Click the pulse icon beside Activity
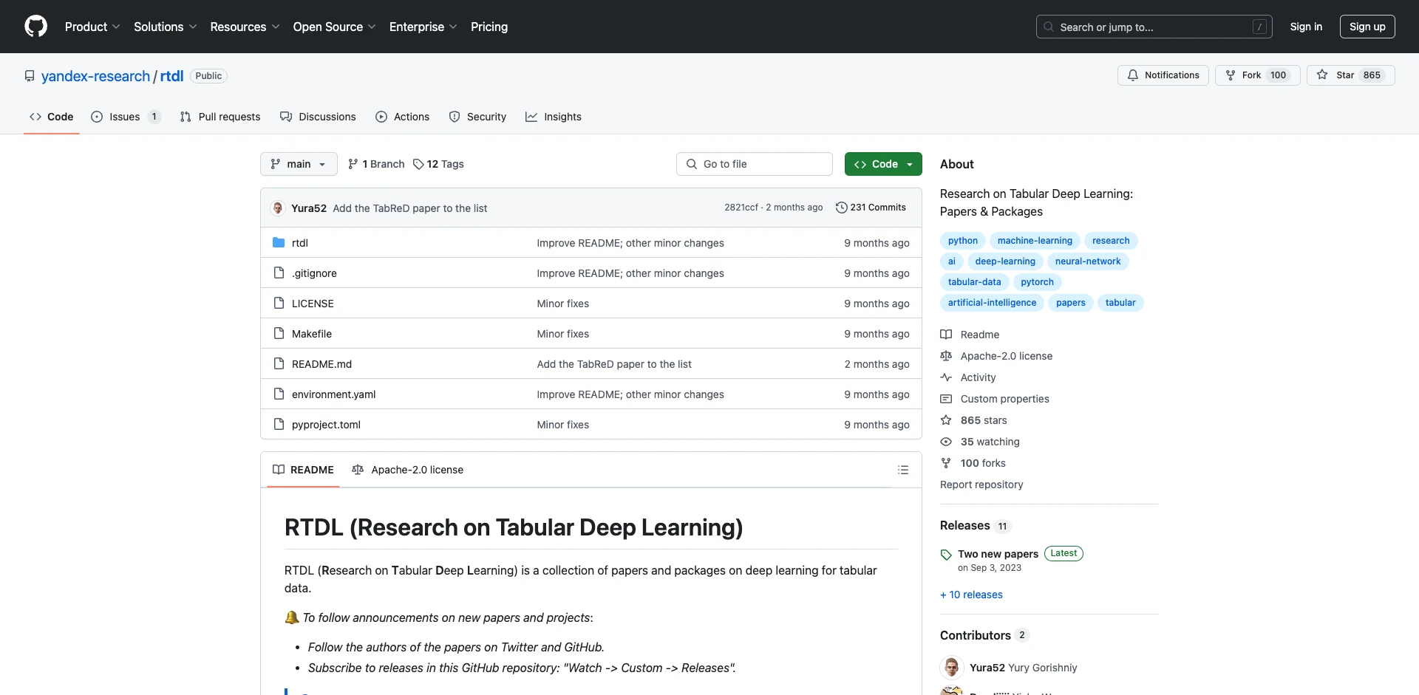 [946, 377]
